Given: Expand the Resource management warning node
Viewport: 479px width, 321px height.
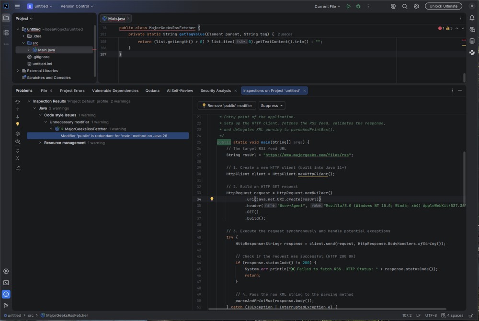Looking at the screenshot, I should click(x=40, y=143).
